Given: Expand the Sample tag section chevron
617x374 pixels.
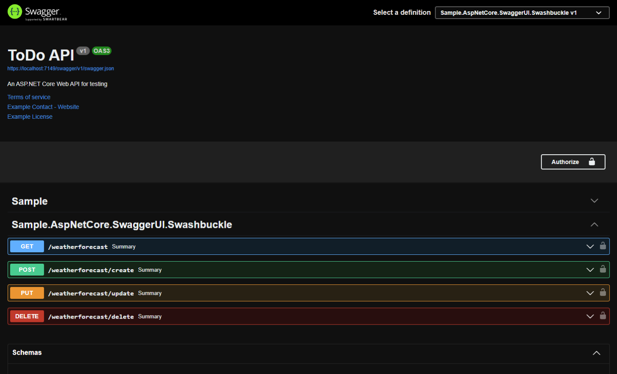Looking at the screenshot, I should click(x=595, y=201).
